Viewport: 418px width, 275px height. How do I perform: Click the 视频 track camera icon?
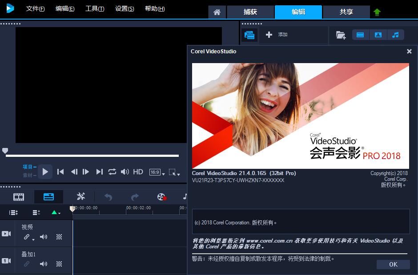tap(6, 234)
